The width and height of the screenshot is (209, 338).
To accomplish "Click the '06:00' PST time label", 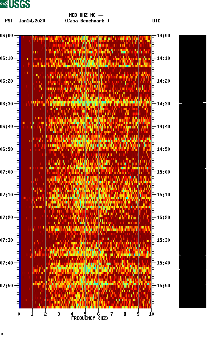I will [7, 36].
